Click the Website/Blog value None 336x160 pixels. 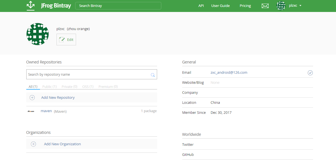(x=215, y=82)
